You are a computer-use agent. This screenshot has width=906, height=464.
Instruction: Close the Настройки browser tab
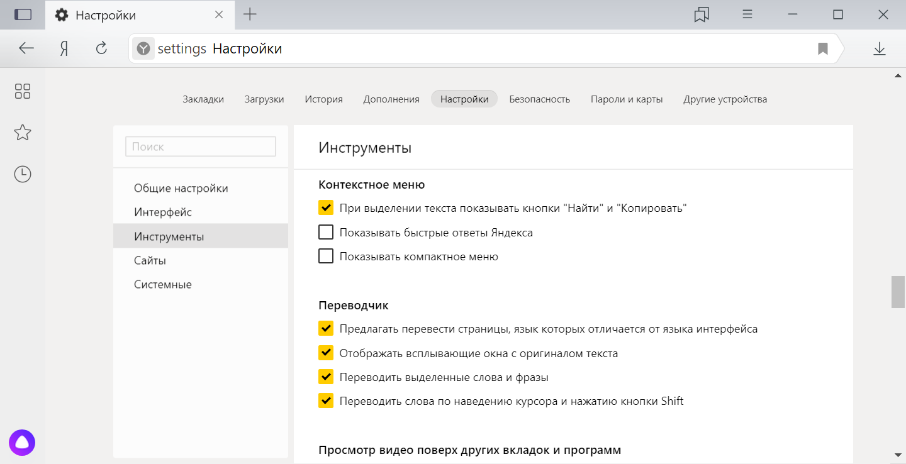point(219,14)
